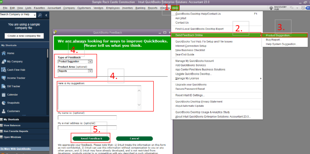Open My Company shortcut icon
The width and height of the screenshot is (310, 154).
[3, 62]
